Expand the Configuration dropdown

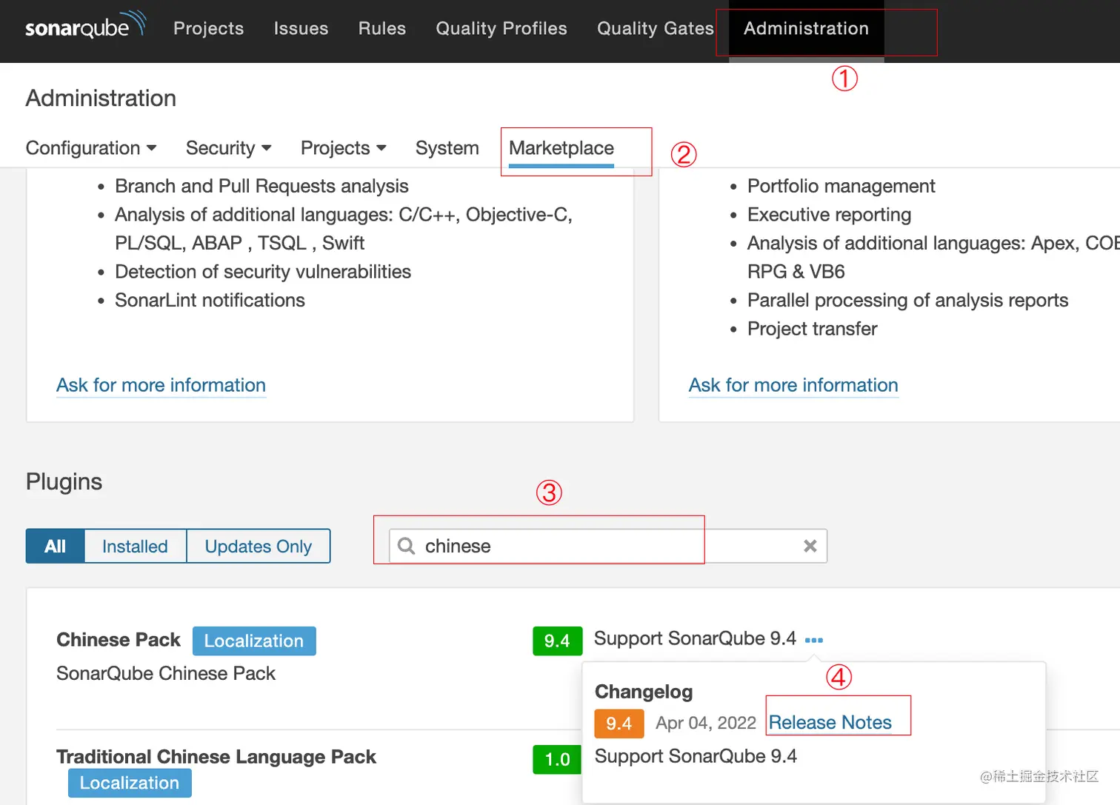91,148
